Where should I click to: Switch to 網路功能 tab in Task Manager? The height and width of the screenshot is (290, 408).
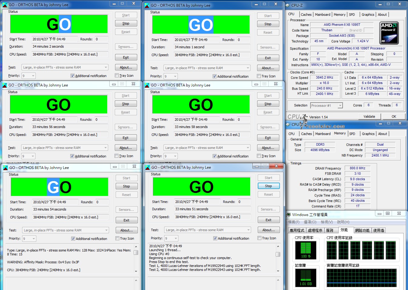point(362,231)
